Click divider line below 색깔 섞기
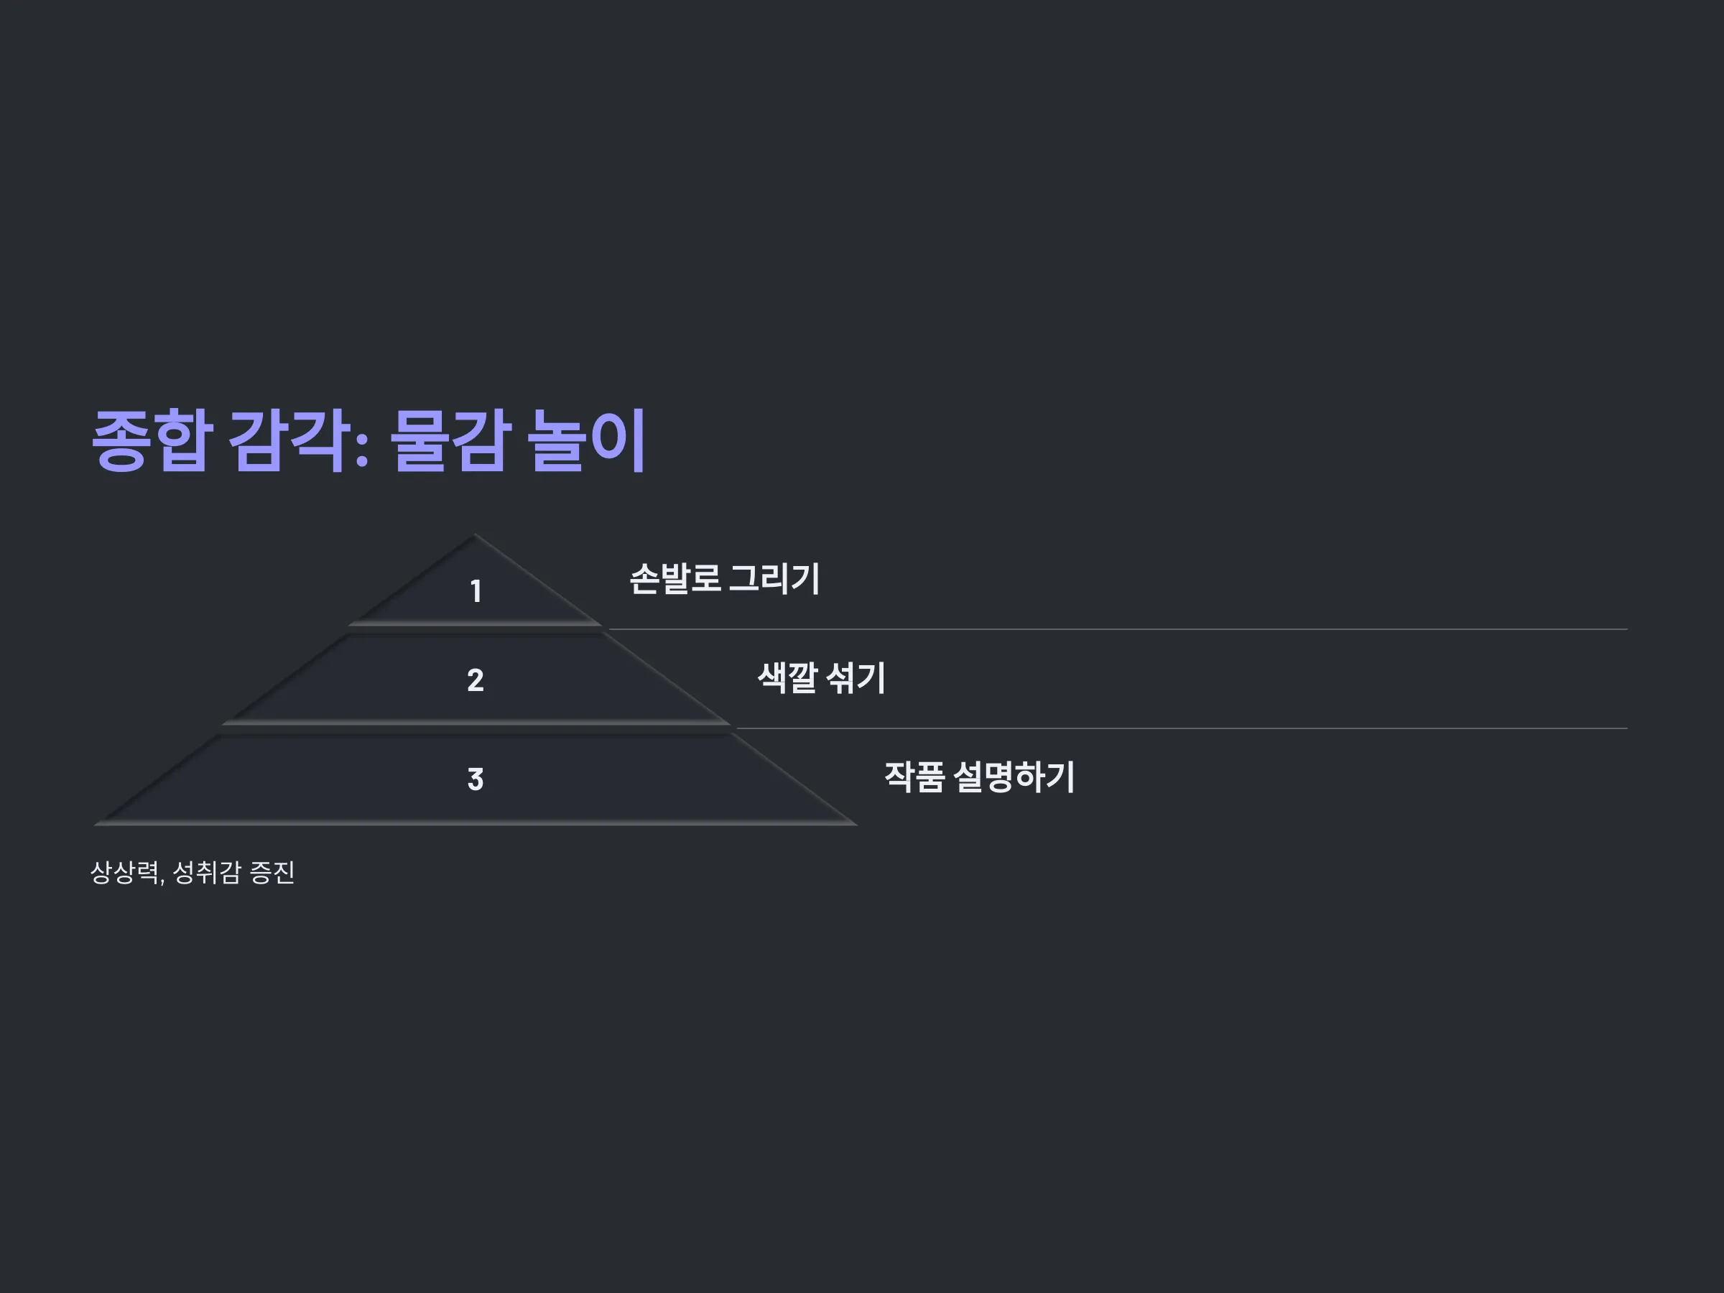This screenshot has width=1724, height=1293. pyautogui.click(x=1182, y=728)
